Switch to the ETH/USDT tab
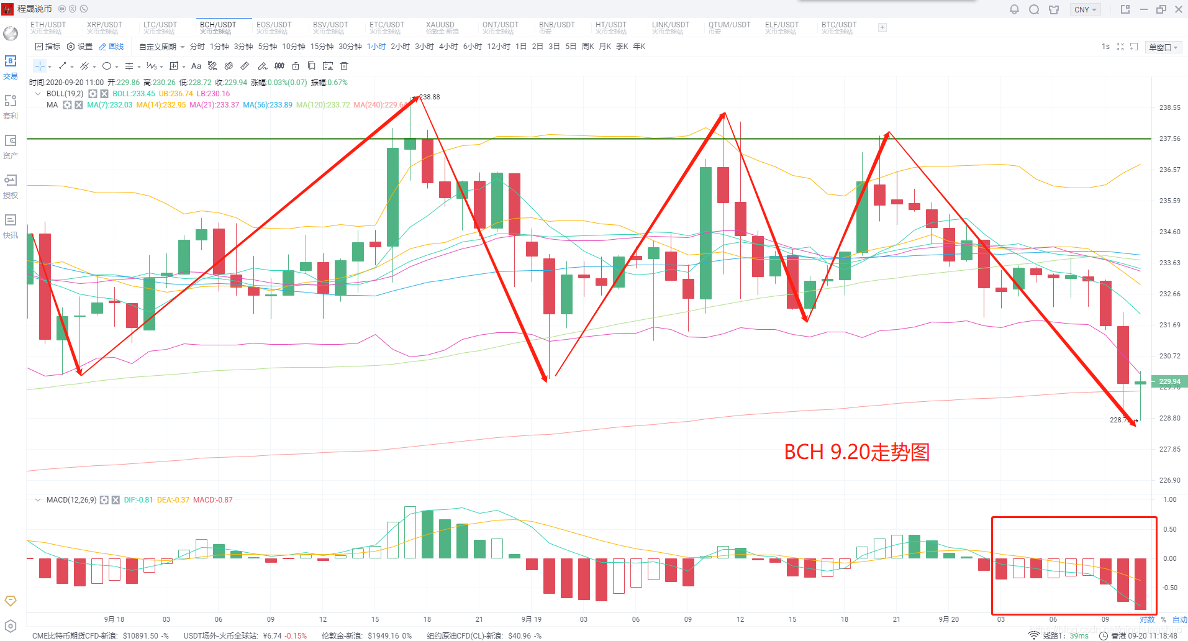1188x641 pixels. coord(48,27)
